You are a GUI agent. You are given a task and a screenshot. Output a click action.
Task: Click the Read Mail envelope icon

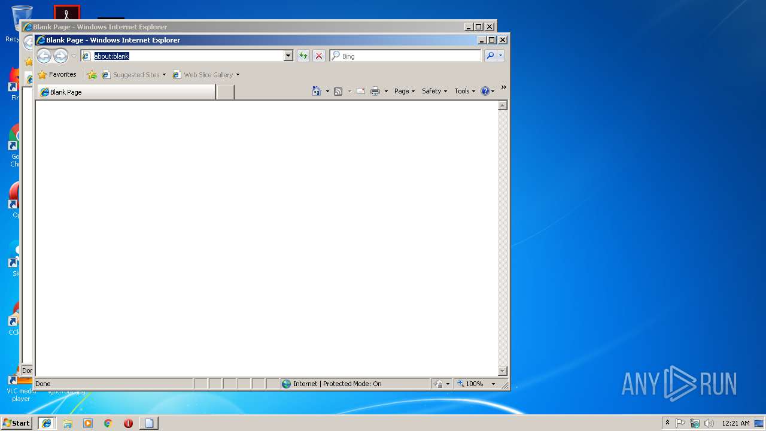361,91
